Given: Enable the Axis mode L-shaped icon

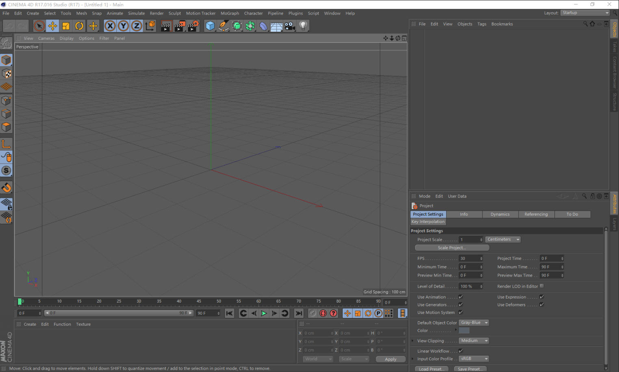Looking at the screenshot, I should click(x=7, y=144).
